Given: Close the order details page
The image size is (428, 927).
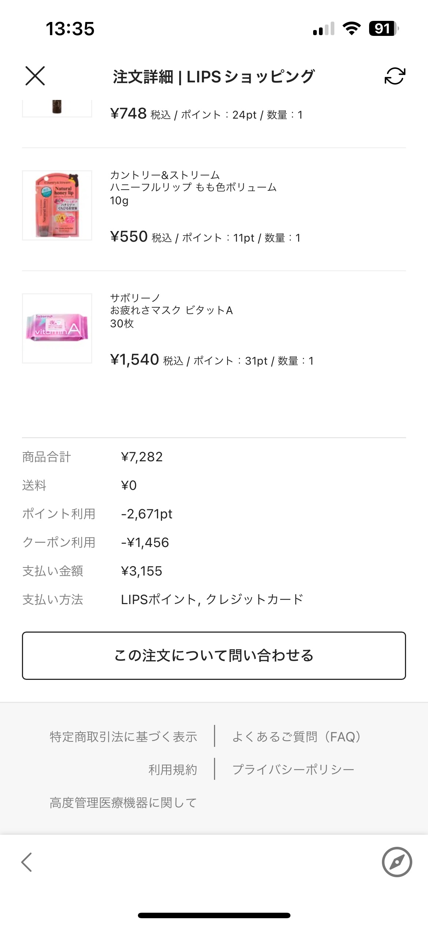Looking at the screenshot, I should [35, 76].
